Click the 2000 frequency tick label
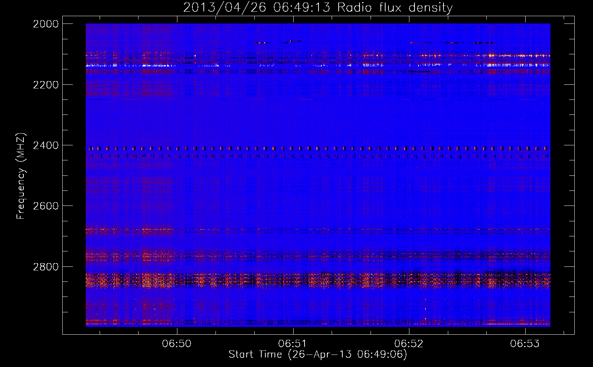Screen dimensions: 593x367 [x=46, y=24]
